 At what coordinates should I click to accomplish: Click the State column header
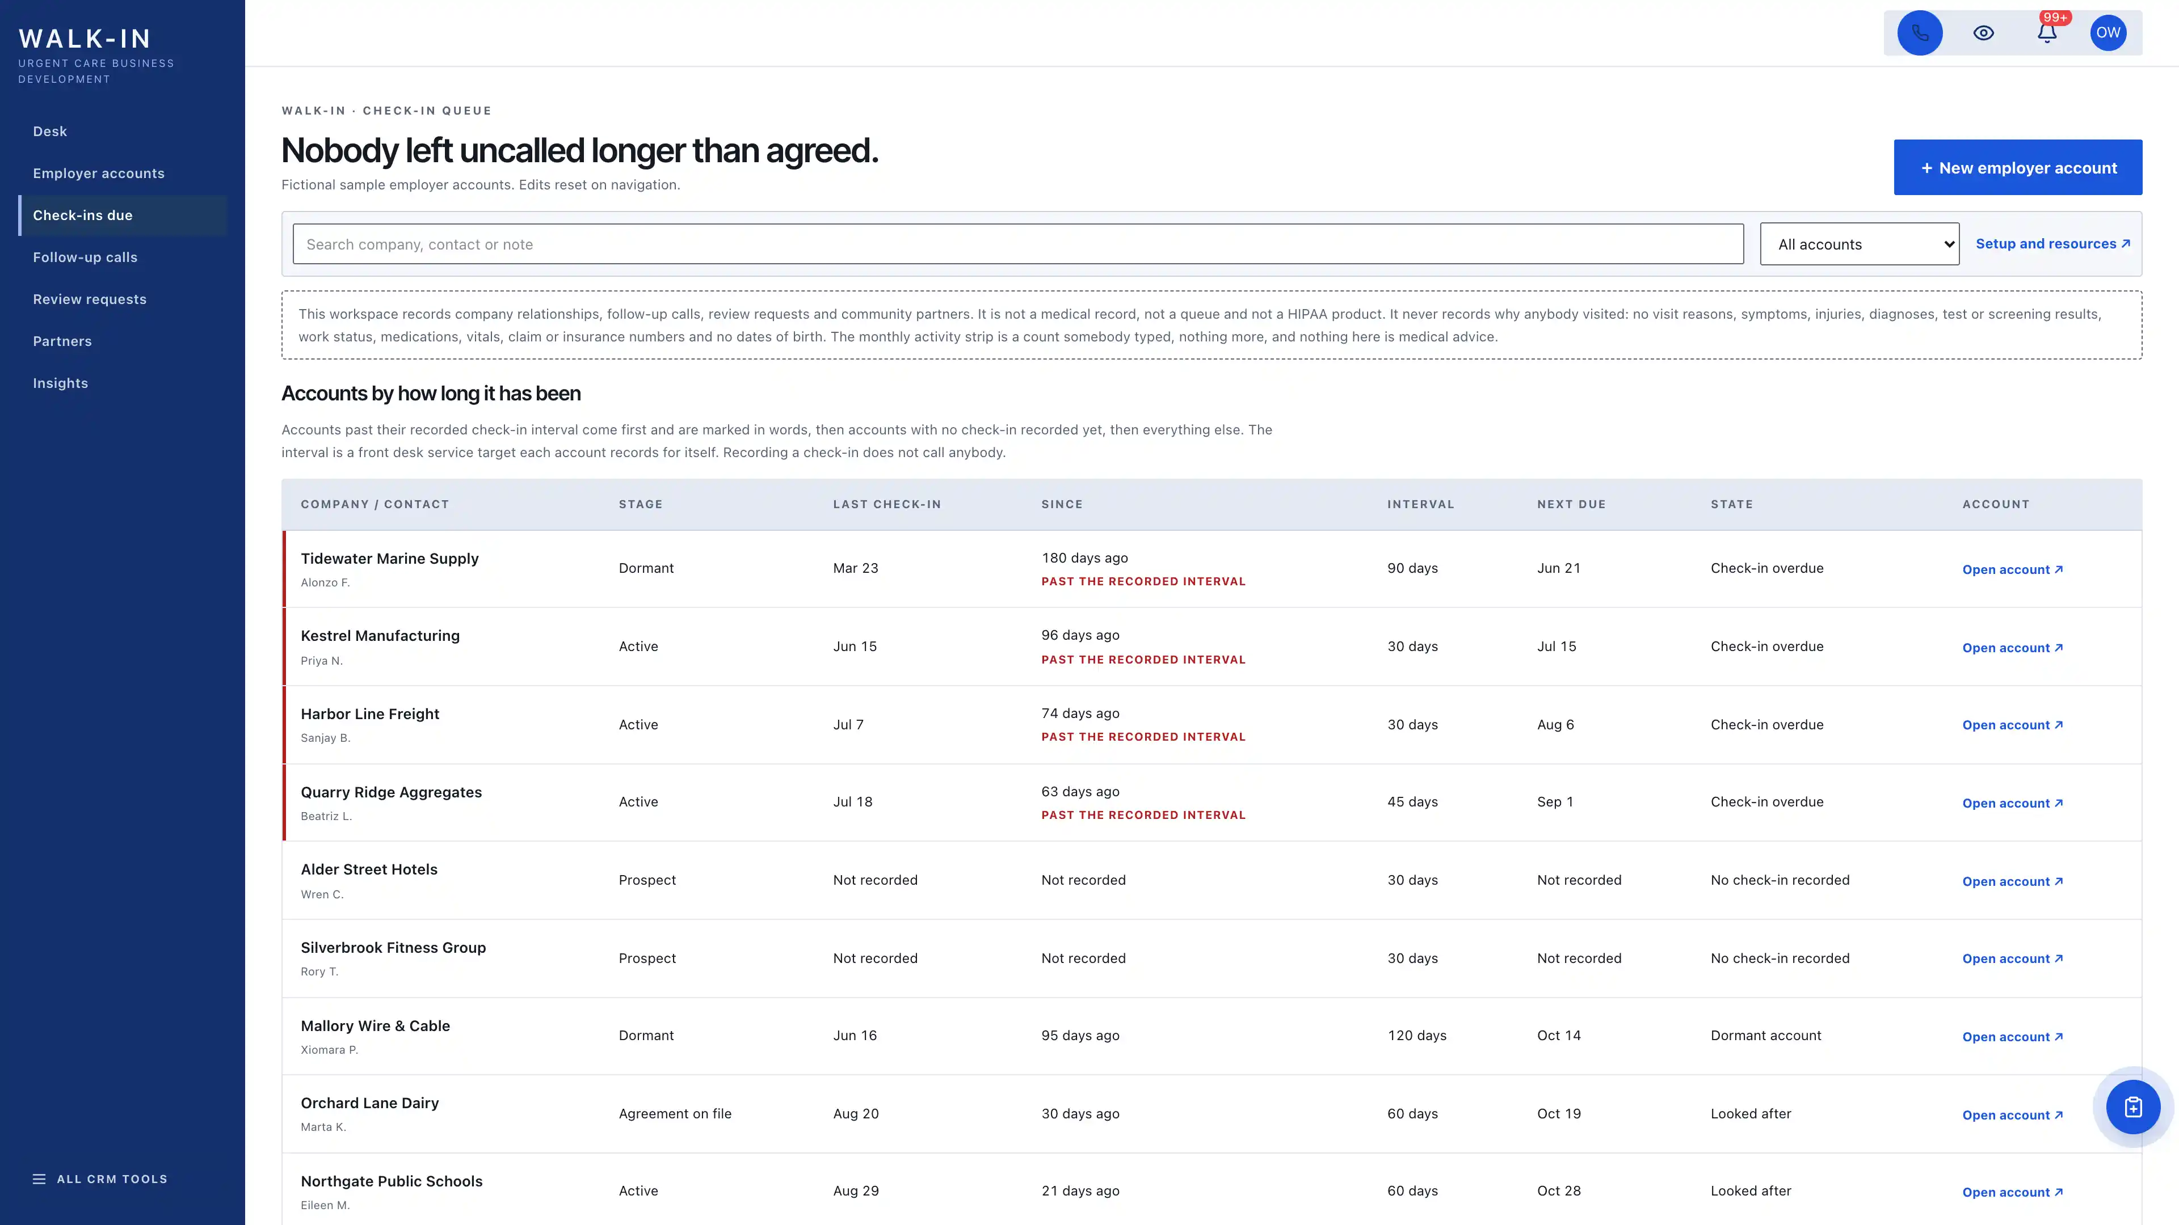tap(1731, 505)
